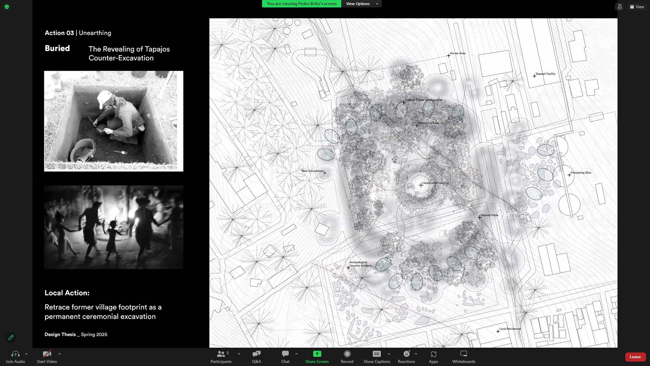Join Audio with the headphone icon
The height and width of the screenshot is (366, 650).
pos(15,357)
